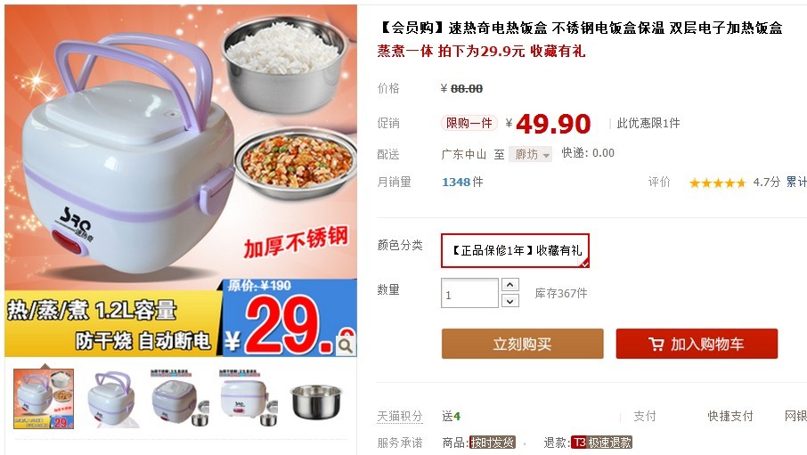Click the magnifier zoom icon on product image

pos(346,345)
